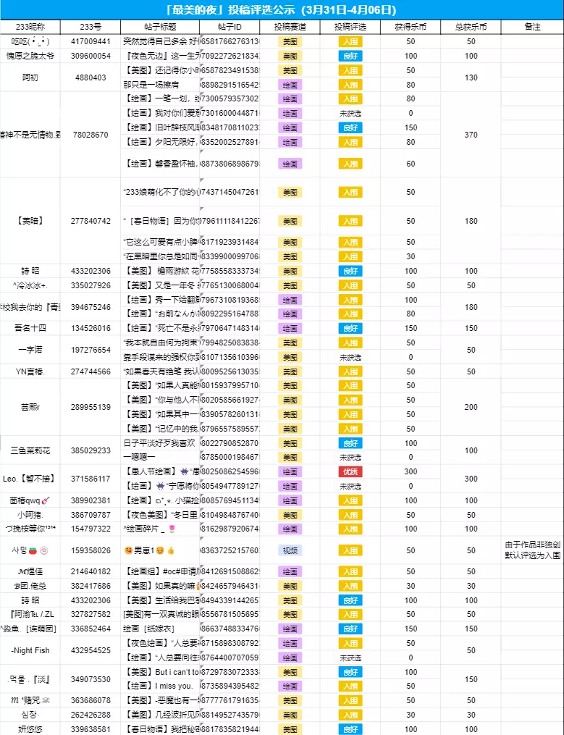Select the 视频 track badge
564x735 pixels.
pyautogui.click(x=290, y=550)
